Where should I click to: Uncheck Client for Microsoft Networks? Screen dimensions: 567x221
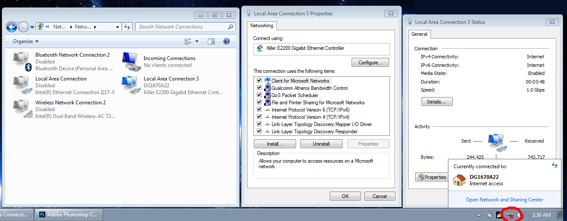[x=259, y=80]
